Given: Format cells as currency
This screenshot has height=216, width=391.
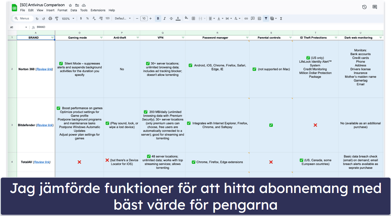Looking at the screenshot, I should click(x=81, y=18).
